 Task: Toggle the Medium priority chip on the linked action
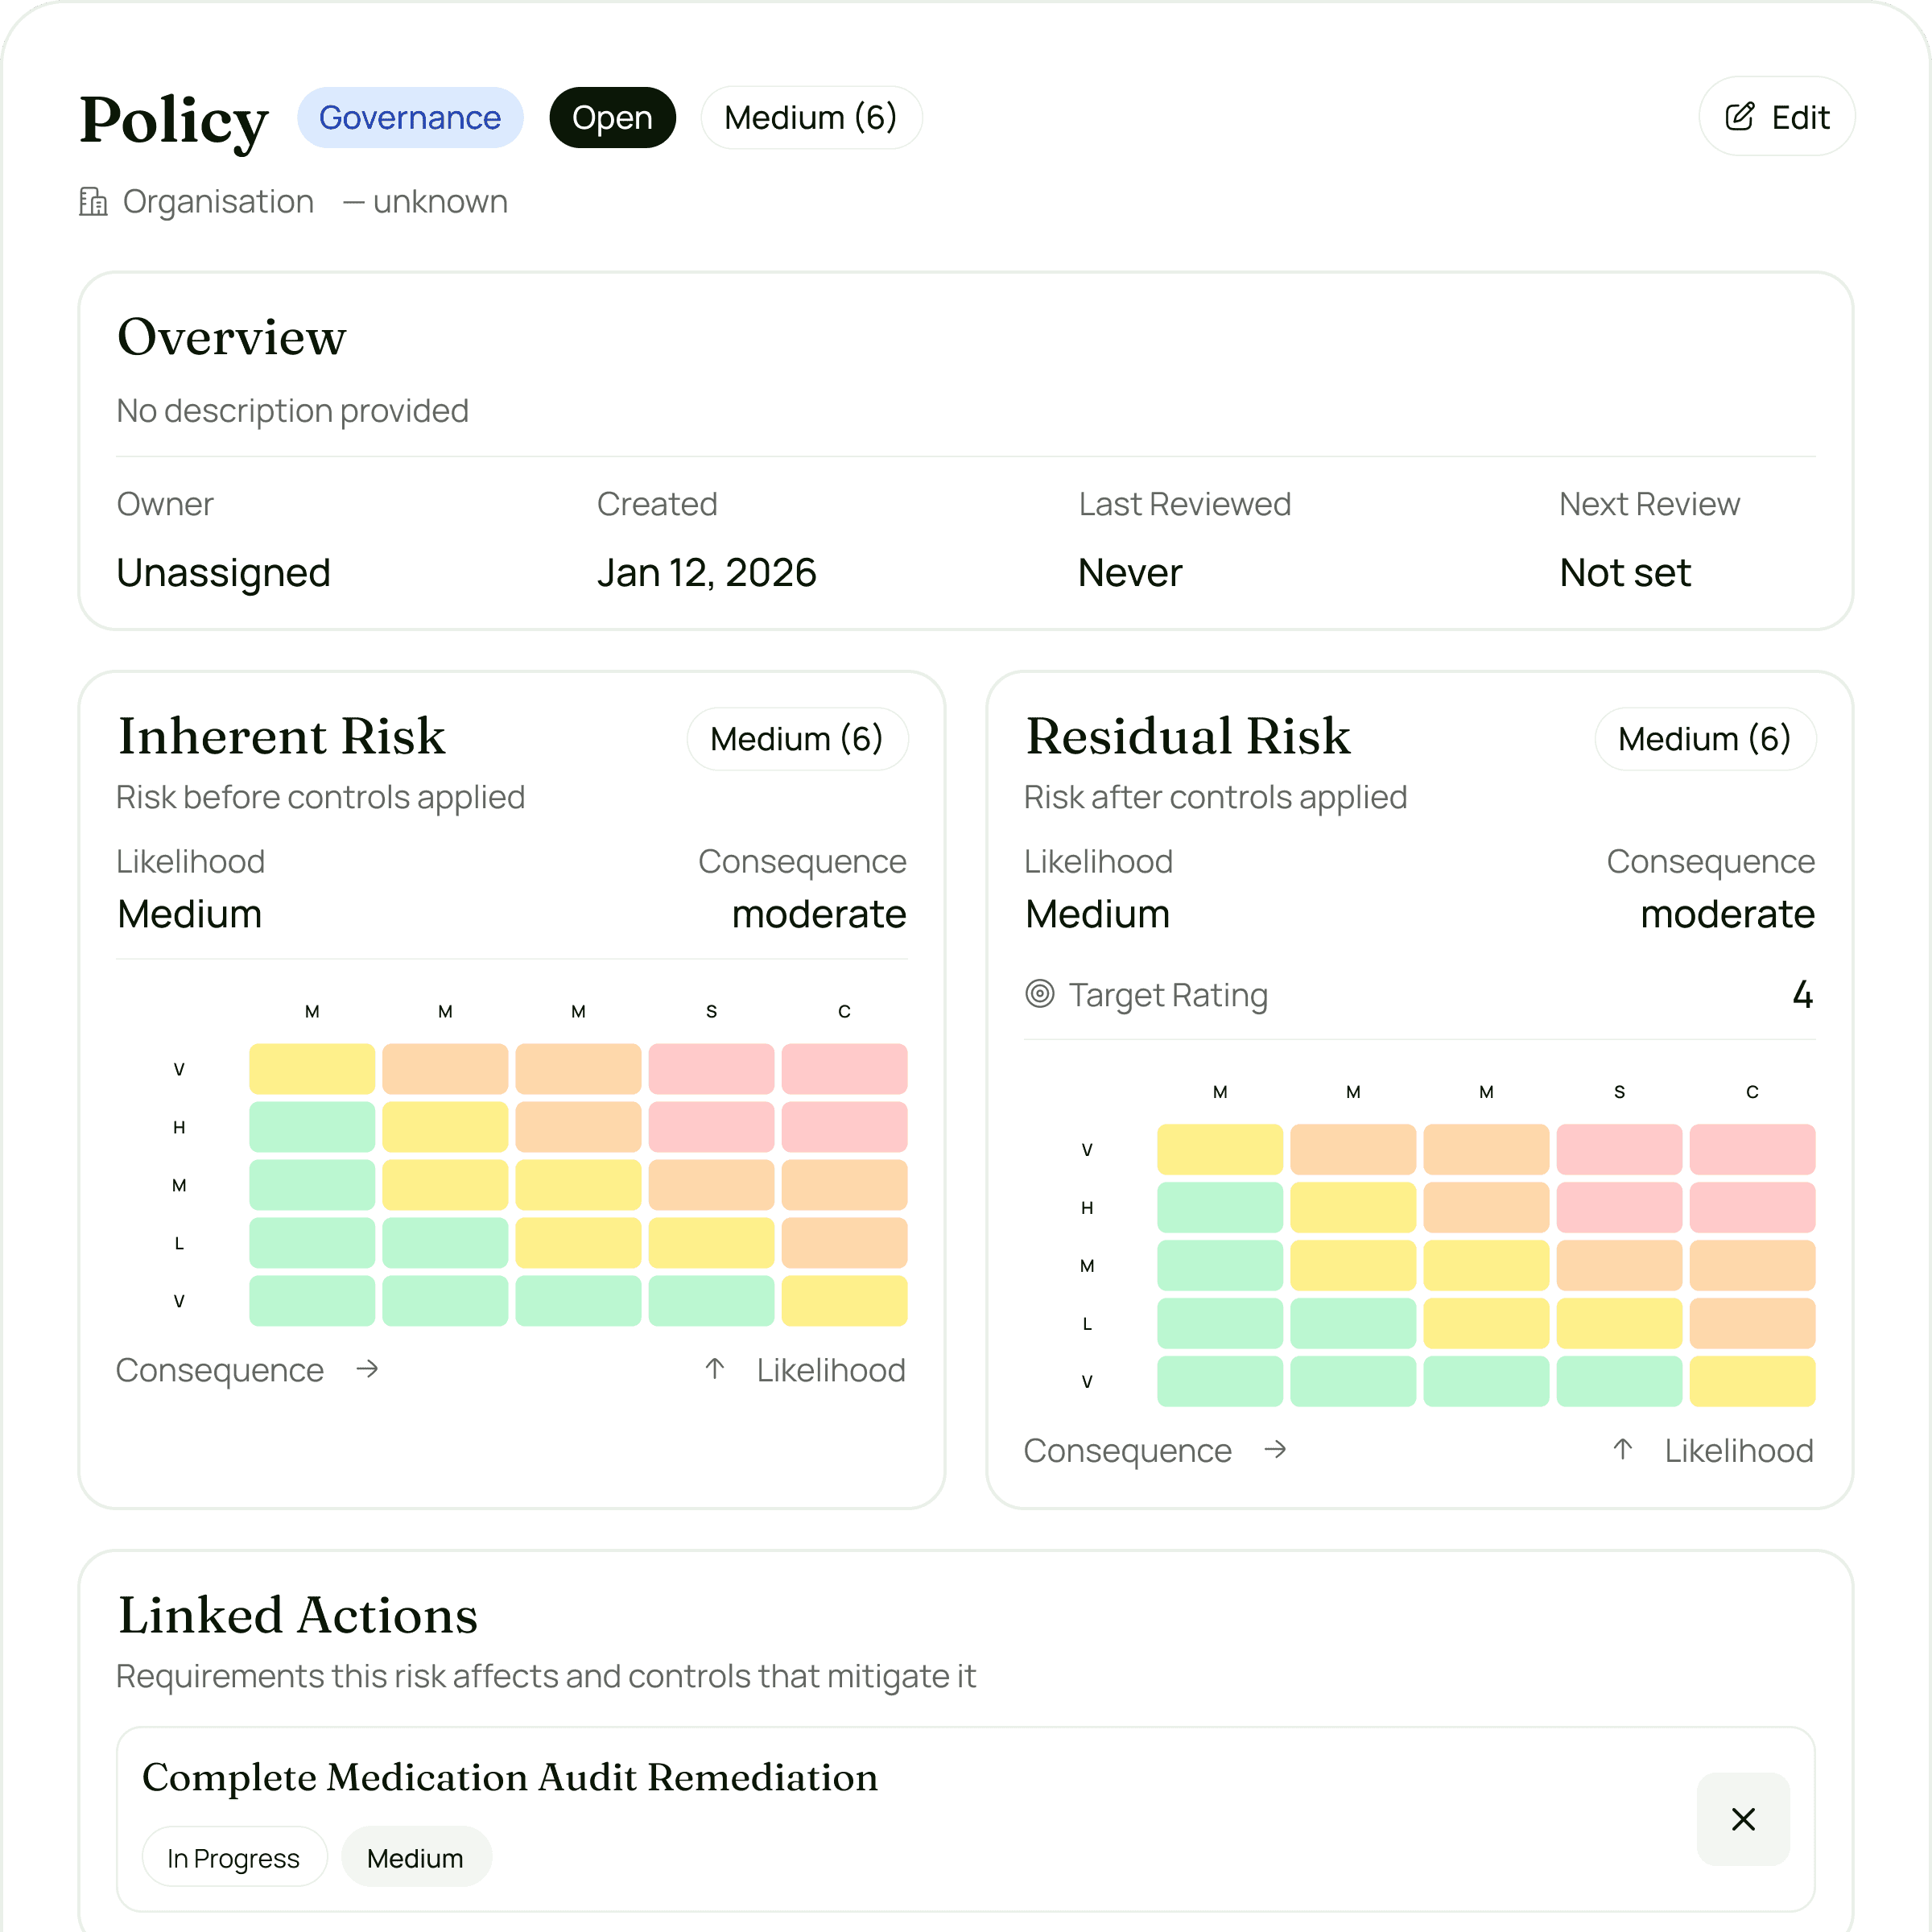coord(415,1857)
